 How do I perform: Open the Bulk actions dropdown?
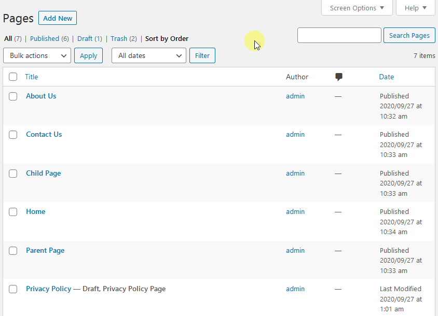click(x=37, y=55)
